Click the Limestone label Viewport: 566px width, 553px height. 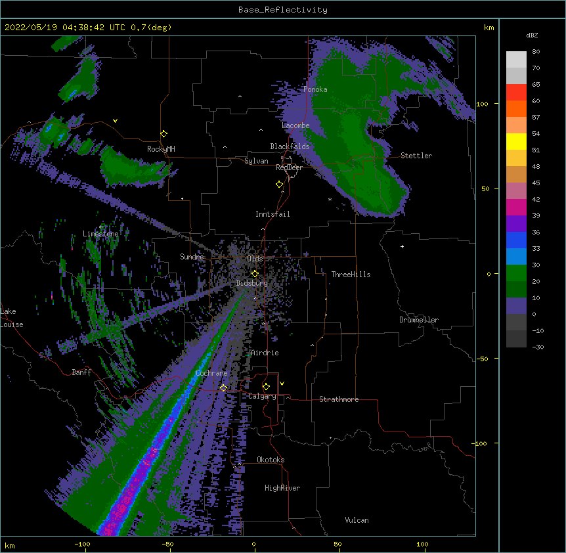100,234
